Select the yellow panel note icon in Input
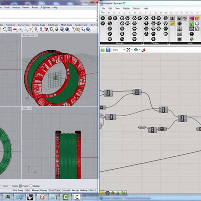The width and height of the screenshot is (201, 201). [x=172, y=24]
